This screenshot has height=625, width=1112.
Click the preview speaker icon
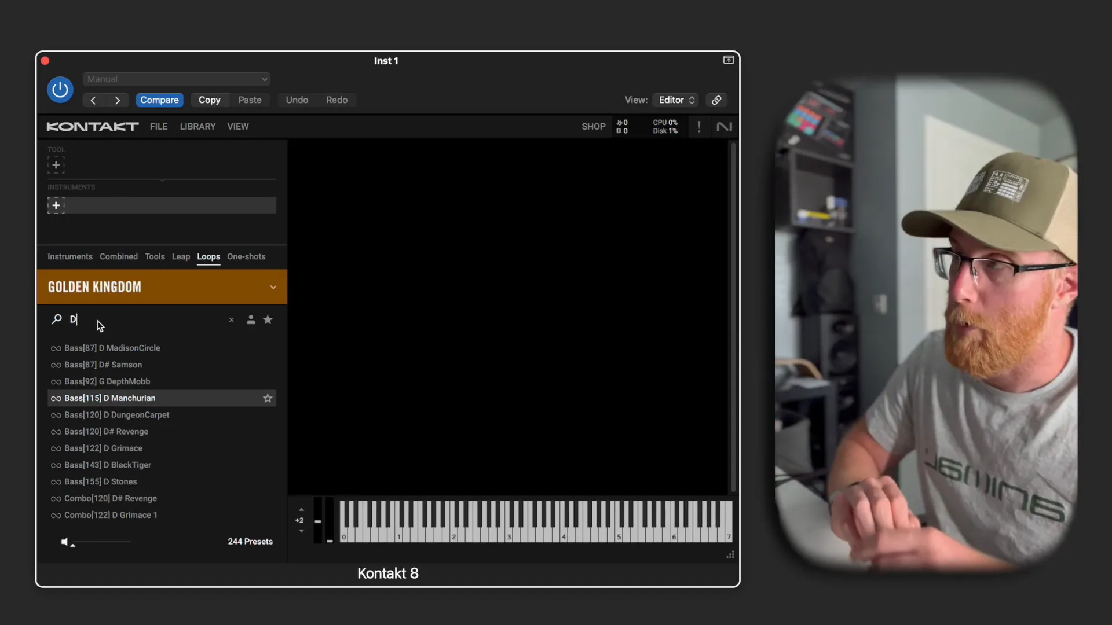coord(65,542)
